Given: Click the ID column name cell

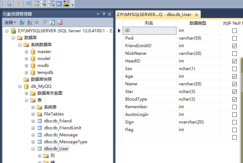Looking at the screenshot, I should pos(149,31).
